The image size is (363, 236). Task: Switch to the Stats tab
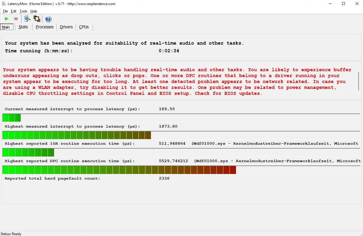23,27
